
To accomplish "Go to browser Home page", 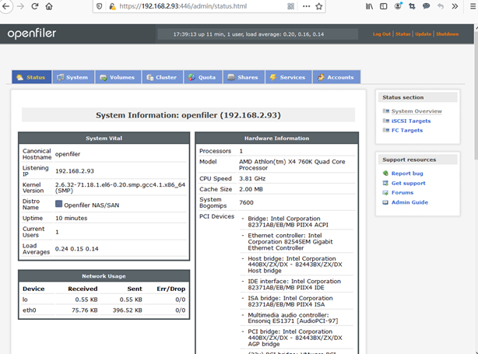I will 49,6.
